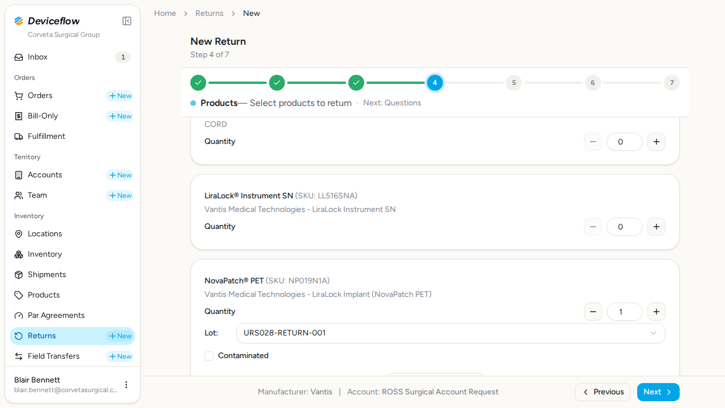Image resolution: width=725 pixels, height=408 pixels.
Task: Jump to step 5 in progress bar
Action: pyautogui.click(x=514, y=83)
